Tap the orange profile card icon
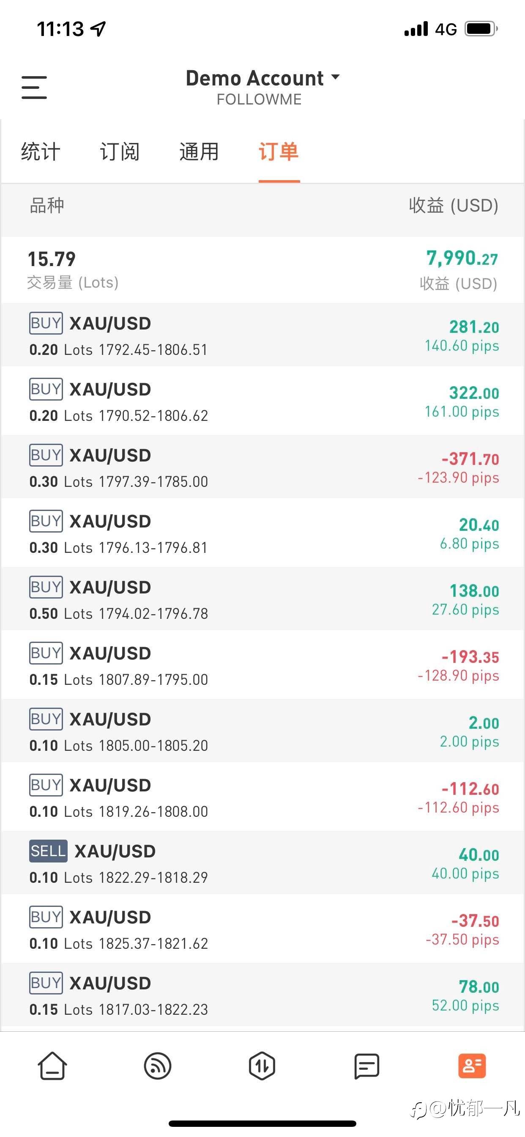Image resolution: width=525 pixels, height=1137 pixels. tap(472, 1066)
